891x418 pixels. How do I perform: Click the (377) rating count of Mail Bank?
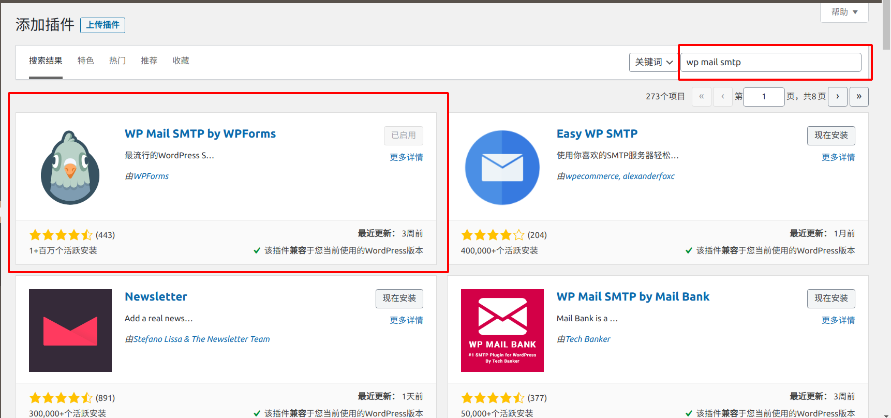click(537, 398)
